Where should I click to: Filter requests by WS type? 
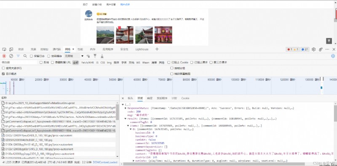click(x=138, y=62)
